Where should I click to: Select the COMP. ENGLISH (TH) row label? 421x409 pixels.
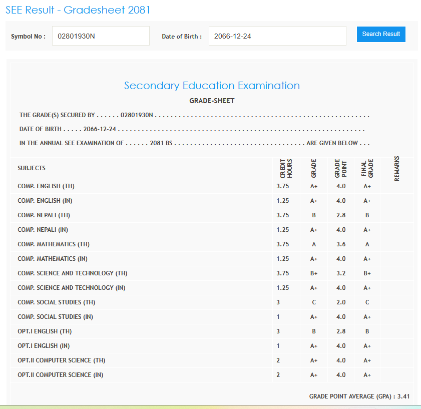point(46,186)
